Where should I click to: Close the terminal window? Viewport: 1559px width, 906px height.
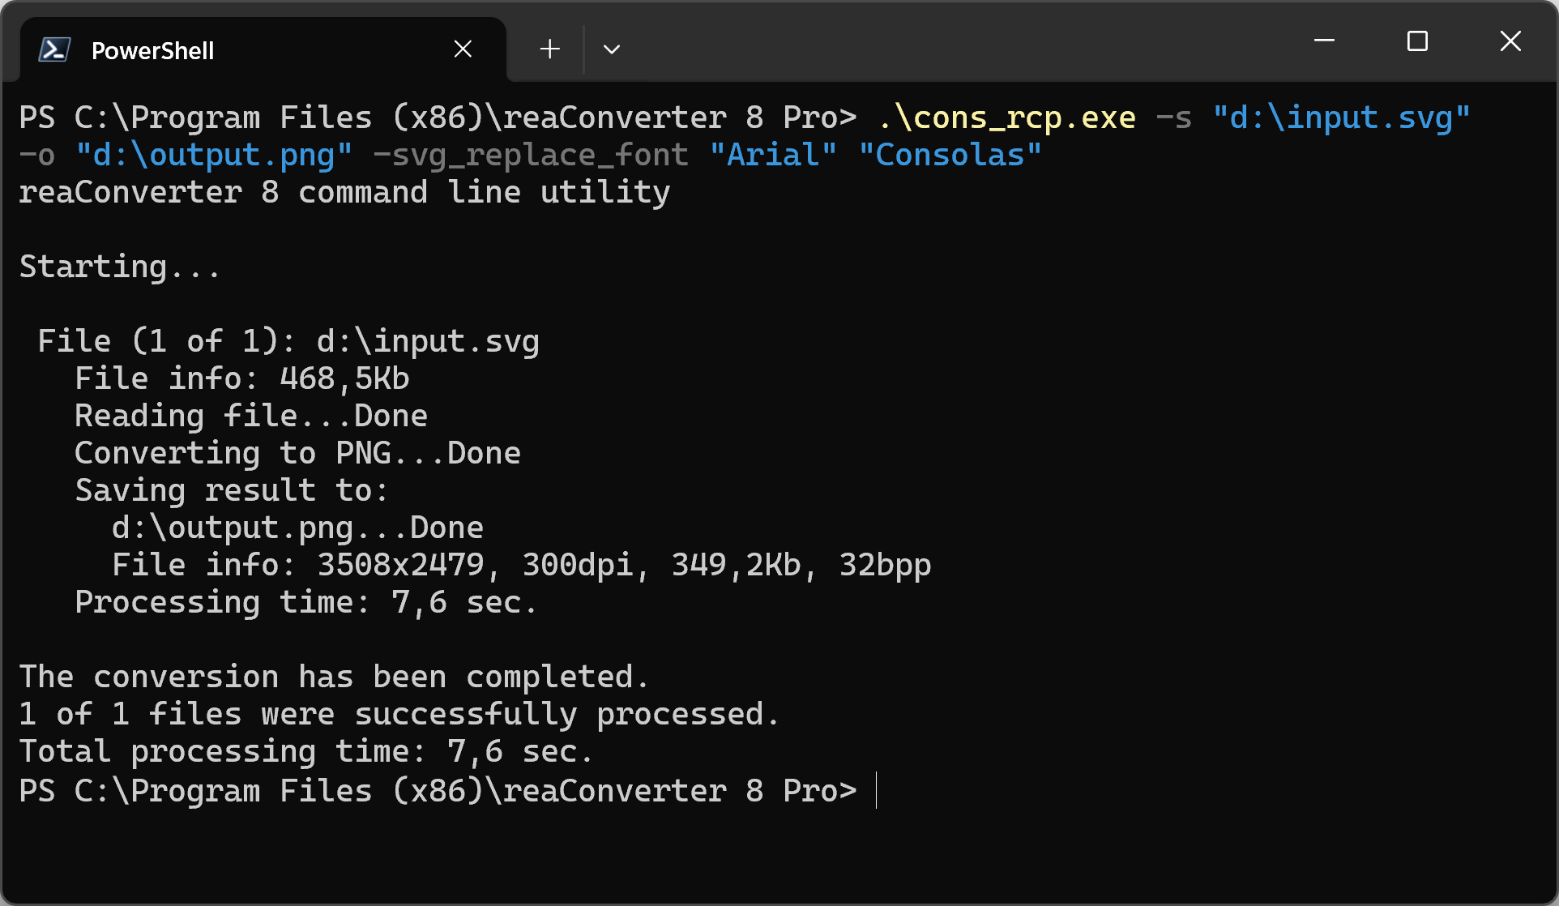point(1510,41)
